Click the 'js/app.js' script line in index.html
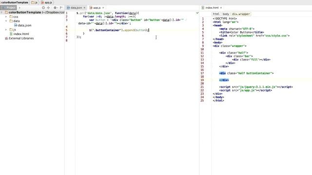 (246, 90)
